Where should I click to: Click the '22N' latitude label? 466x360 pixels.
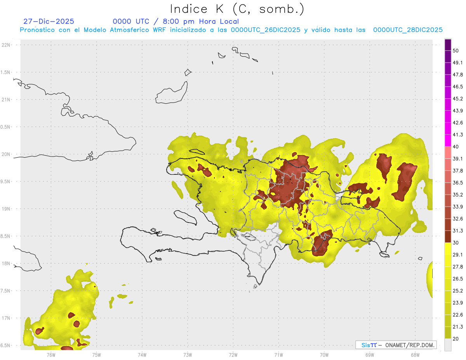6,45
